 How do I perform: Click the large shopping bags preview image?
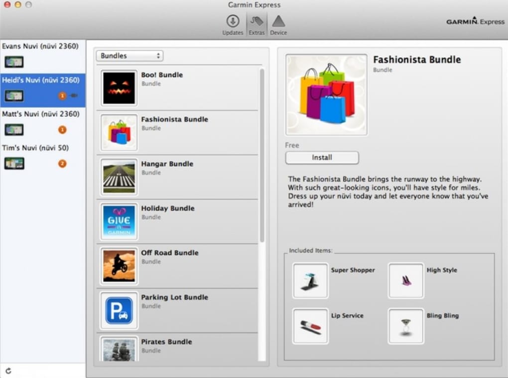point(326,95)
